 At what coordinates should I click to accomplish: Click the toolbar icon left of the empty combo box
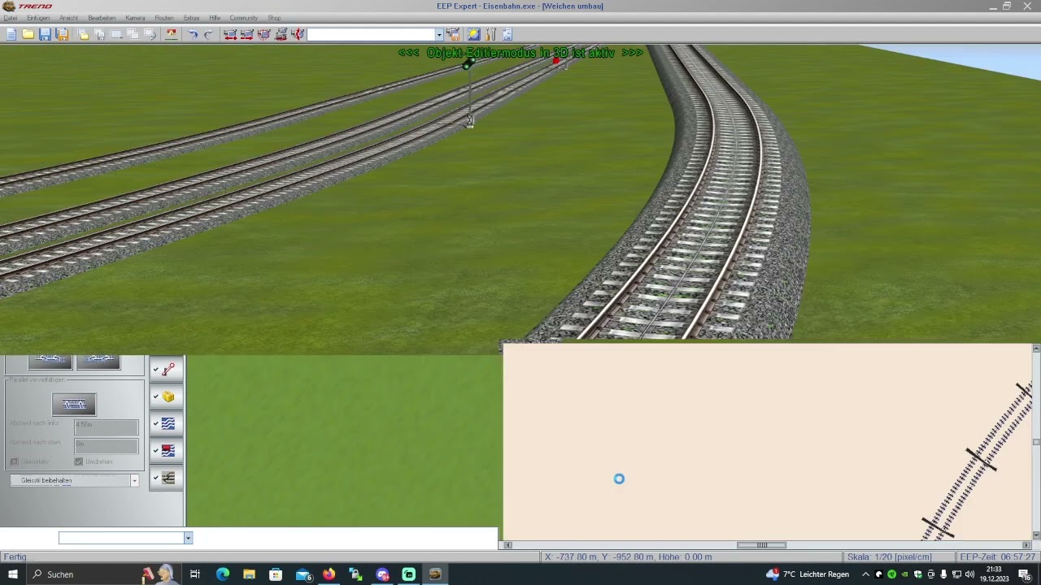click(x=298, y=34)
